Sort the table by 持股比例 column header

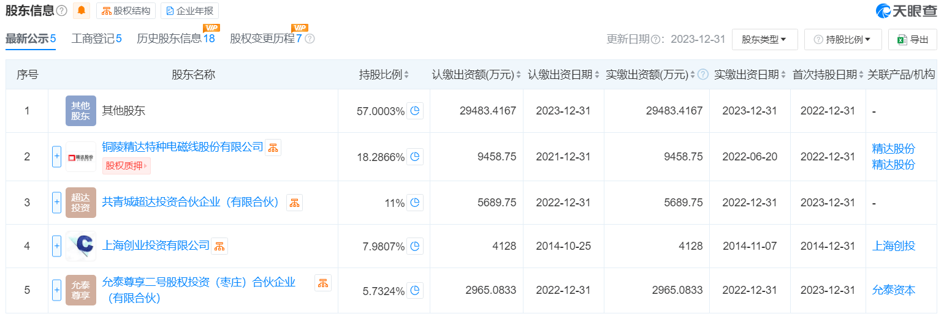(x=384, y=75)
